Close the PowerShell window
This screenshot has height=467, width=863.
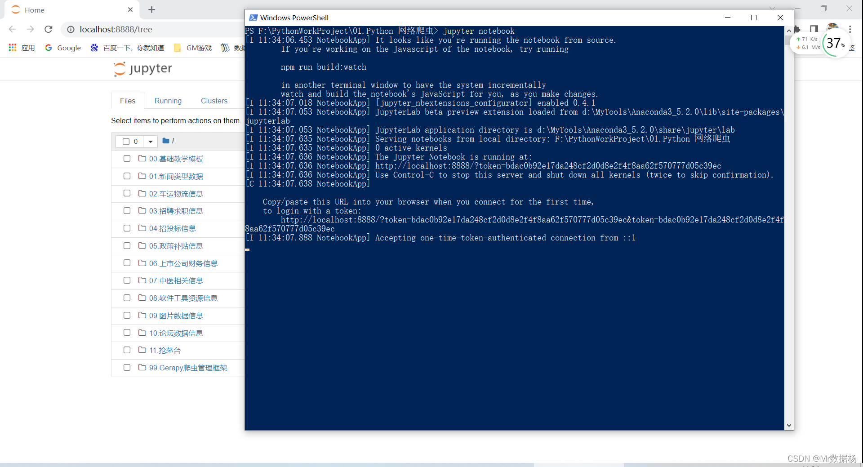pyautogui.click(x=780, y=18)
